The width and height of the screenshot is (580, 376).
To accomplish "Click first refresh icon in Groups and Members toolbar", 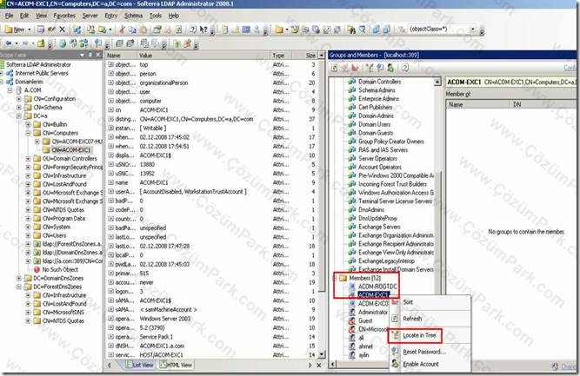I will pos(335,68).
